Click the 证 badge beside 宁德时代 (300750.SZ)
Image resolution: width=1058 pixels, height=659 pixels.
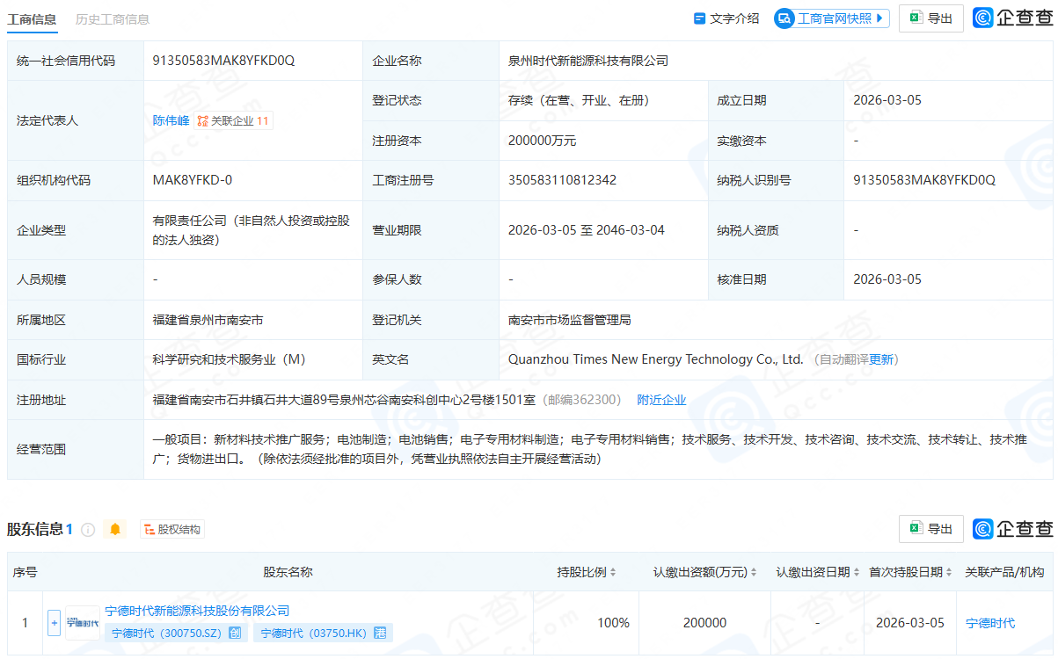(234, 632)
